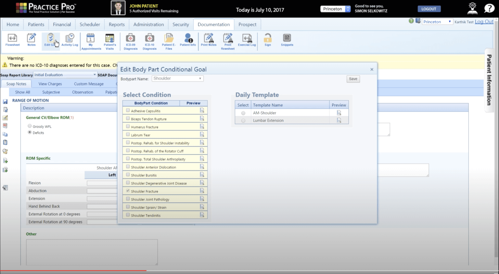
Task: Switch to the Scheduler tab
Action: tap(90, 24)
